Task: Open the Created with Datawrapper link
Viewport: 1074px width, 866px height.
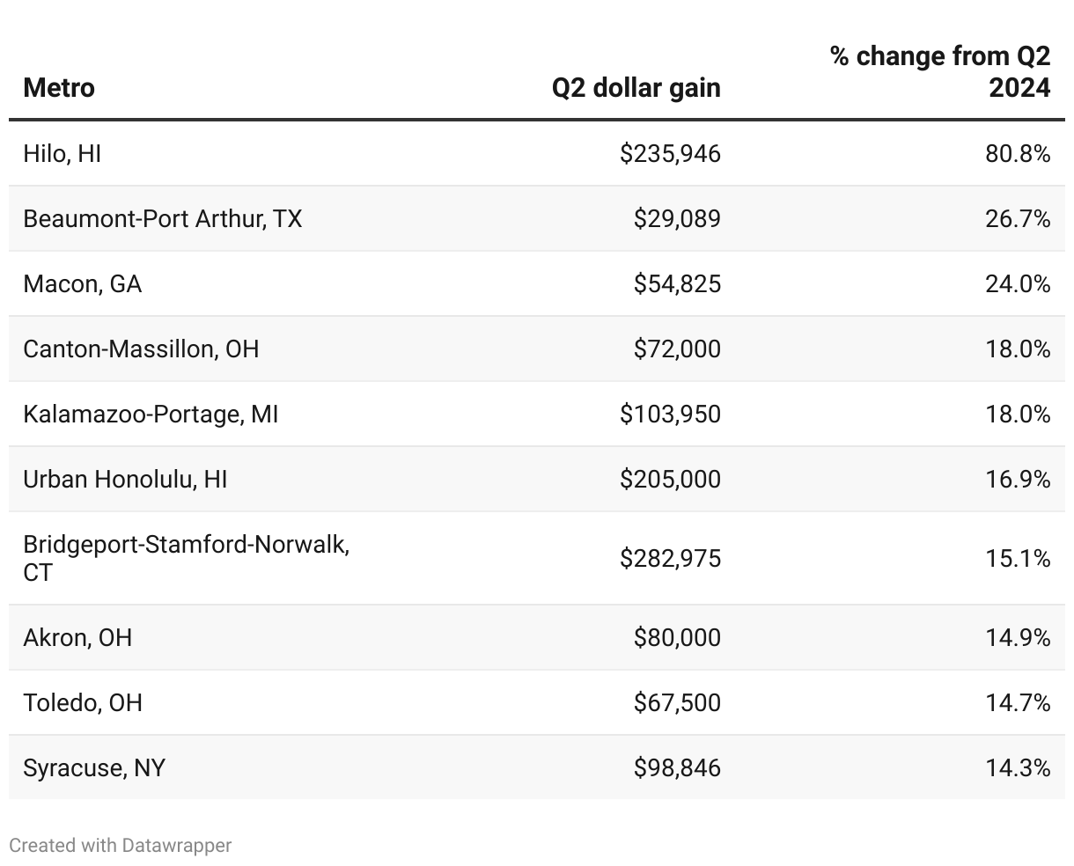Action: coord(121,846)
